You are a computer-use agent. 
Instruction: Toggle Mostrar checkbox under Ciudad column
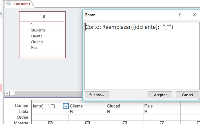pos(125,123)
